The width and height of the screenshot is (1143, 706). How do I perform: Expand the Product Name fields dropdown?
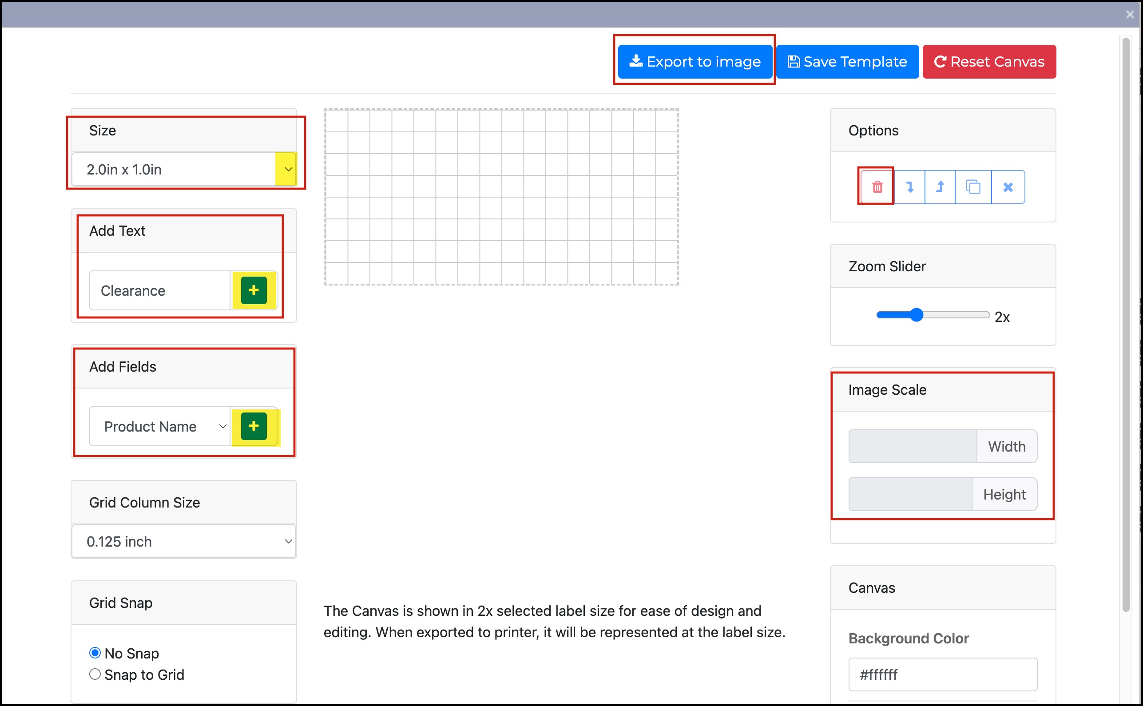coord(160,426)
